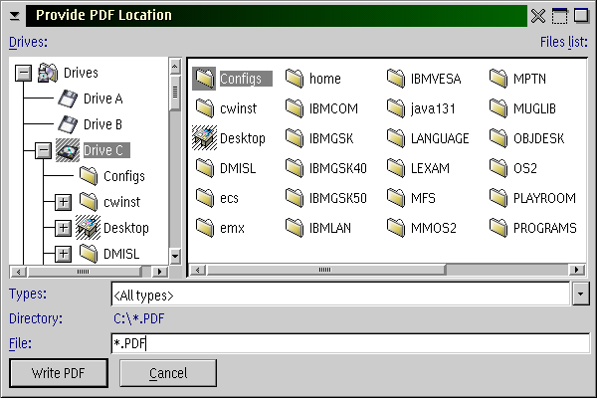Click the OS2 folder icon

(499, 168)
